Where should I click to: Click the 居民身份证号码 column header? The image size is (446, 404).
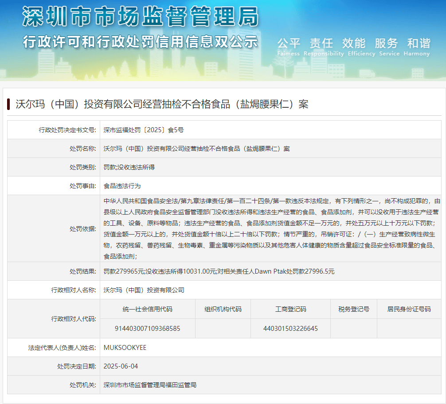(x=409, y=309)
